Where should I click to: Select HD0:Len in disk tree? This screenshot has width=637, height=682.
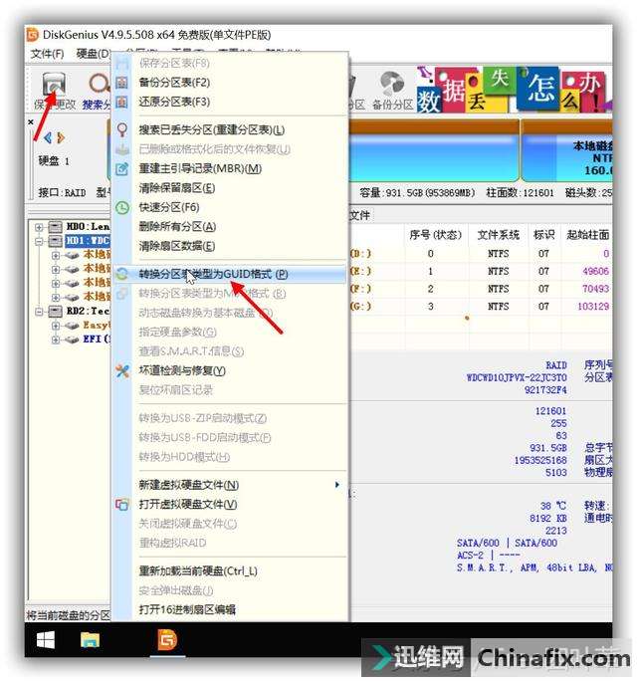pyautogui.click(x=88, y=227)
